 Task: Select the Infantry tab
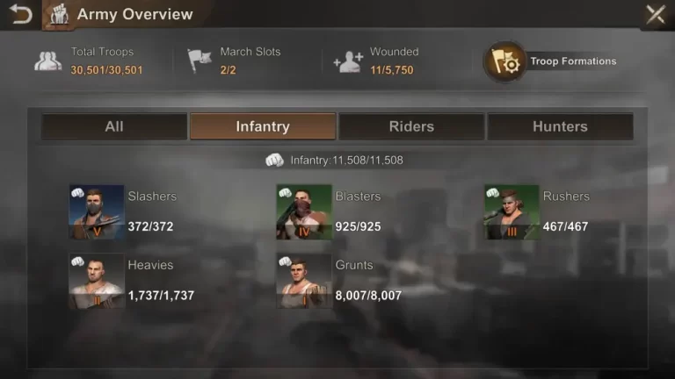[x=263, y=126]
